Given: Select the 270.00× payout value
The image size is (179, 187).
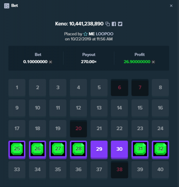Looking at the screenshot, I should coord(89,62).
